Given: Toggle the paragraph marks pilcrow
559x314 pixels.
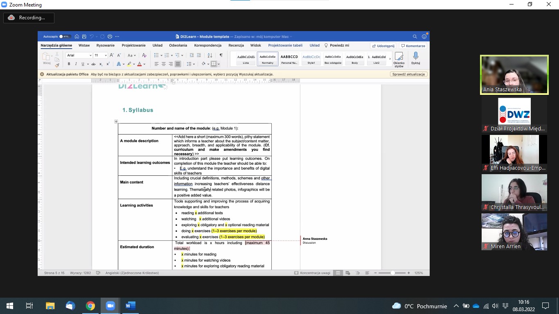Looking at the screenshot, I should 221,55.
